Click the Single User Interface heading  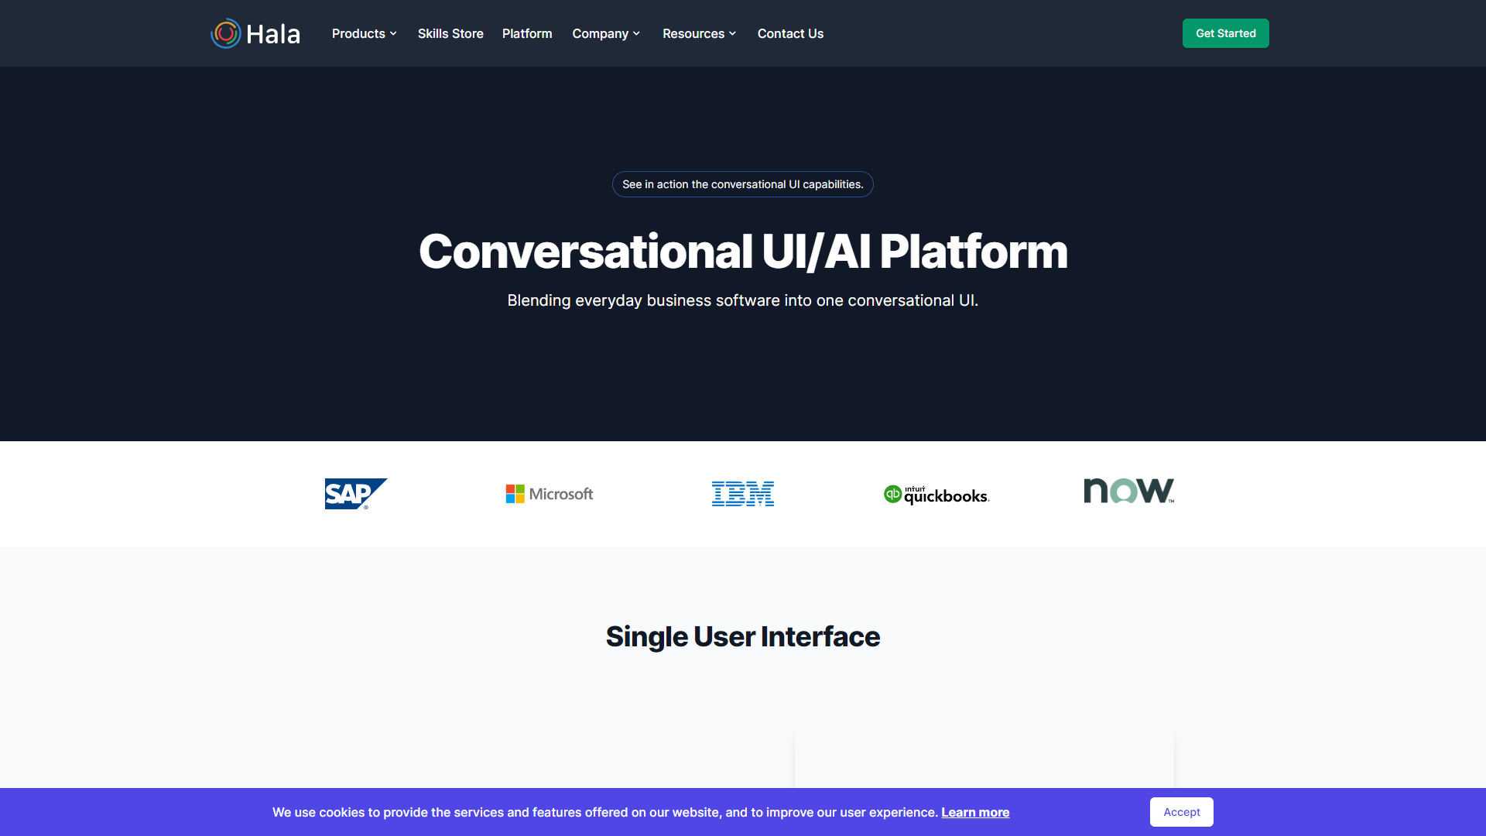(x=742, y=636)
